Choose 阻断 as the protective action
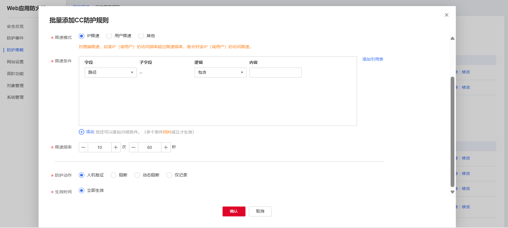 click(x=114, y=175)
